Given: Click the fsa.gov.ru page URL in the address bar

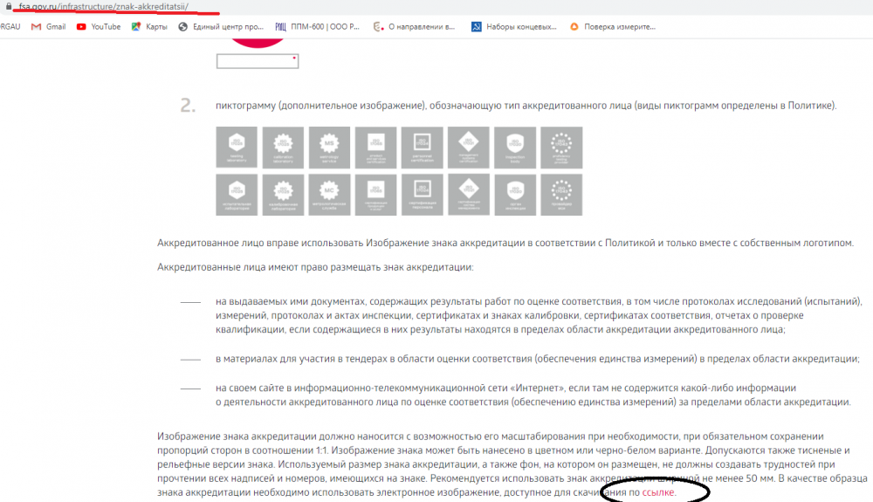Looking at the screenshot, I should click(104, 7).
